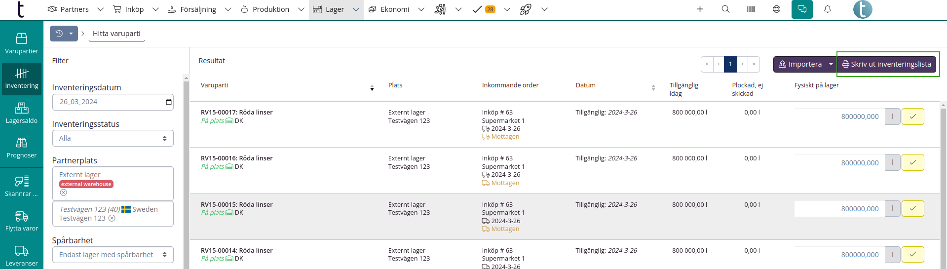
Task: Open the Prognoser sidebar icon
Action: coord(21,148)
